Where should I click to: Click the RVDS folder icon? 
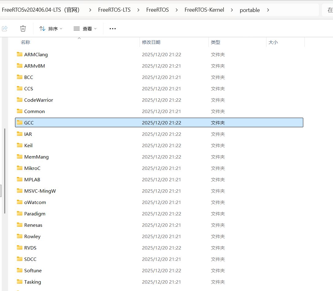[x=20, y=248]
